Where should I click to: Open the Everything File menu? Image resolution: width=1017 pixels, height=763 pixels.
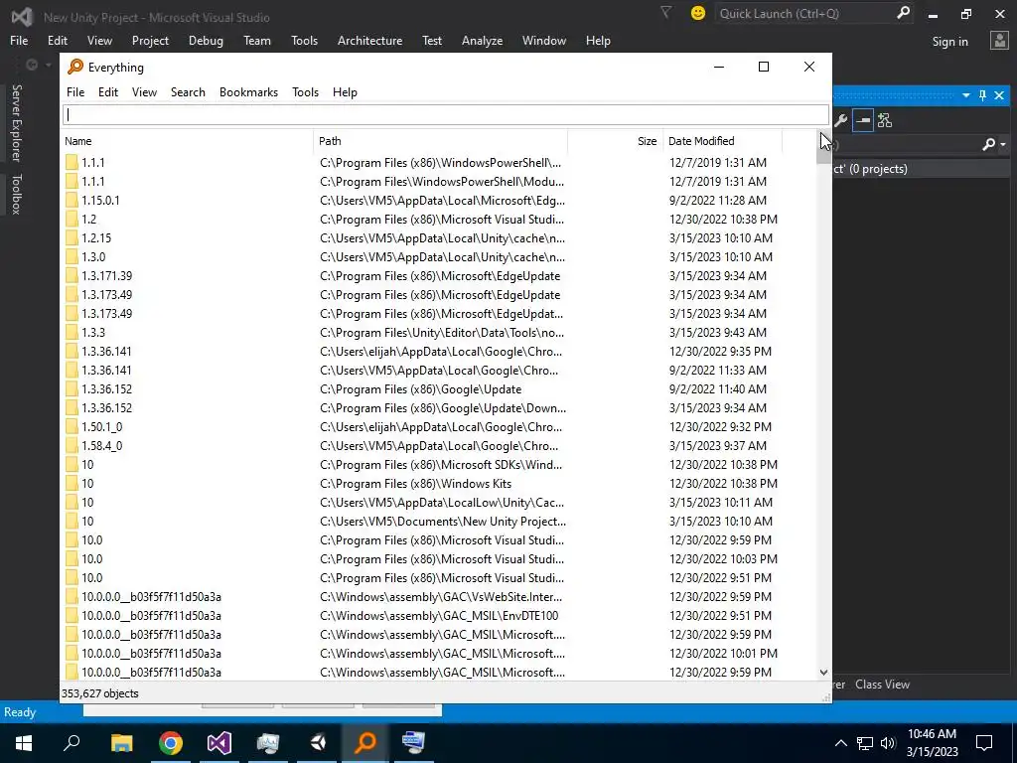coord(75,92)
